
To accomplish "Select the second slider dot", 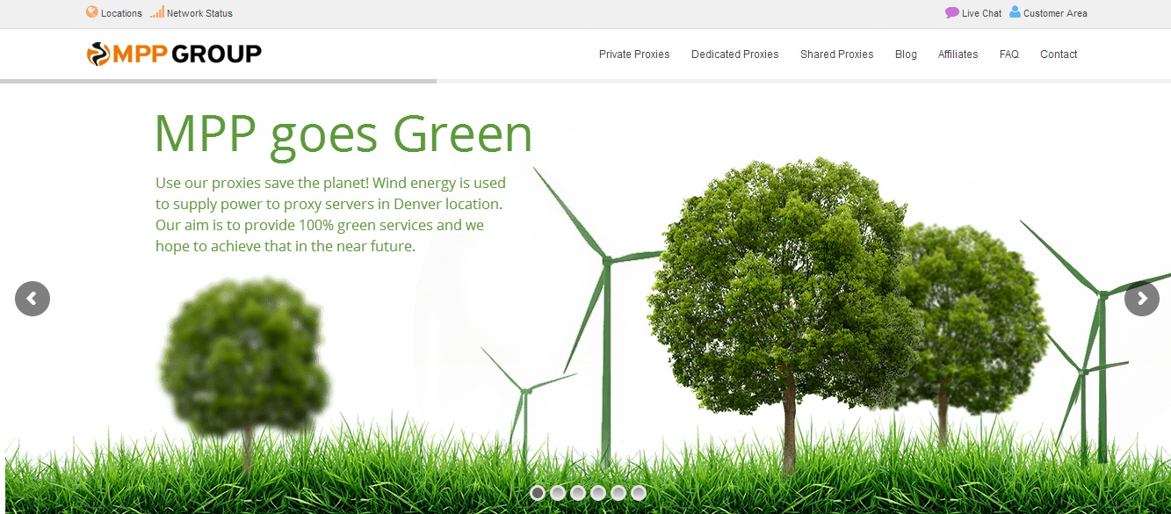I will tap(558, 493).
